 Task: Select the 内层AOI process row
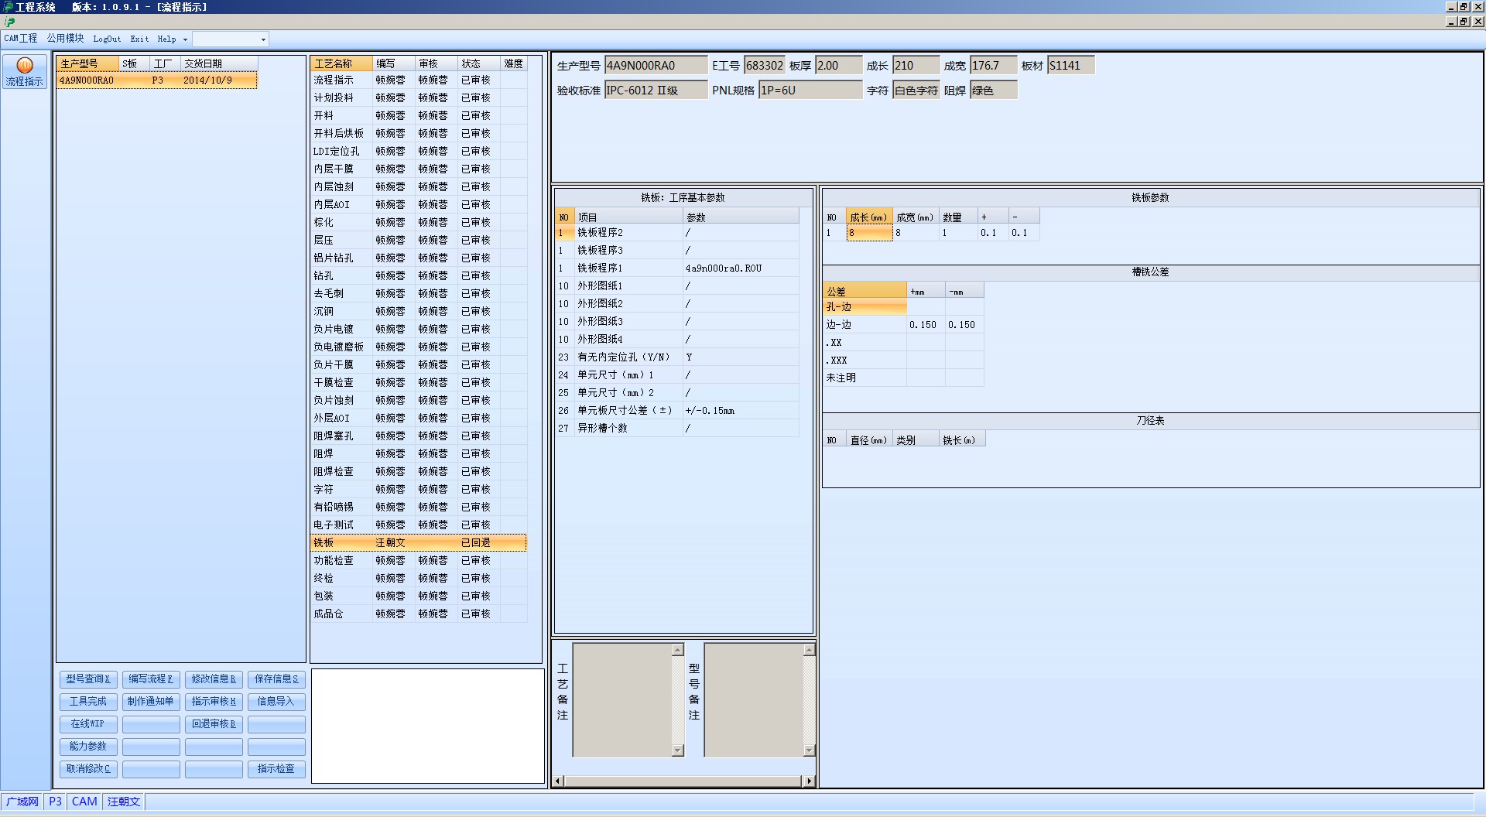pyautogui.click(x=418, y=205)
